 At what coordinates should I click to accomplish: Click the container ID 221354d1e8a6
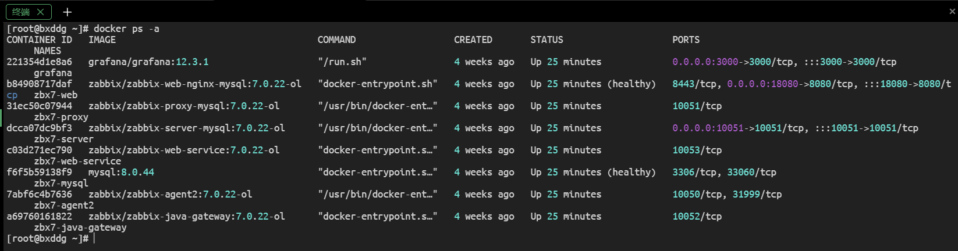tap(39, 62)
